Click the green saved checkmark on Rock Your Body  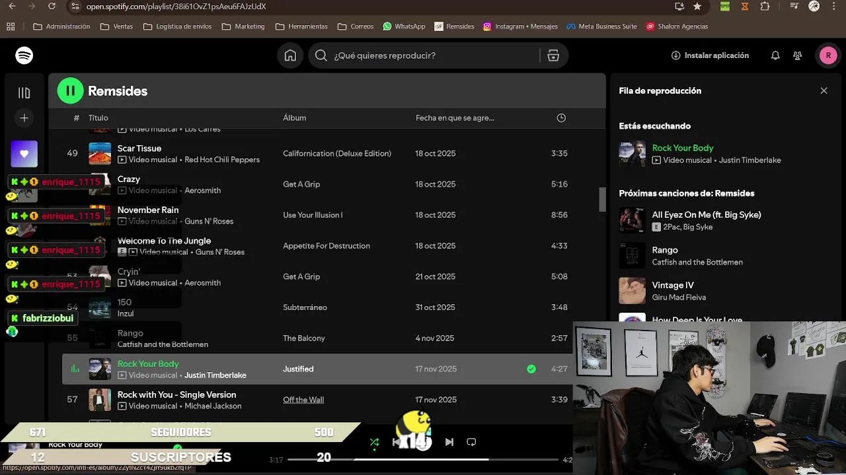pos(531,369)
